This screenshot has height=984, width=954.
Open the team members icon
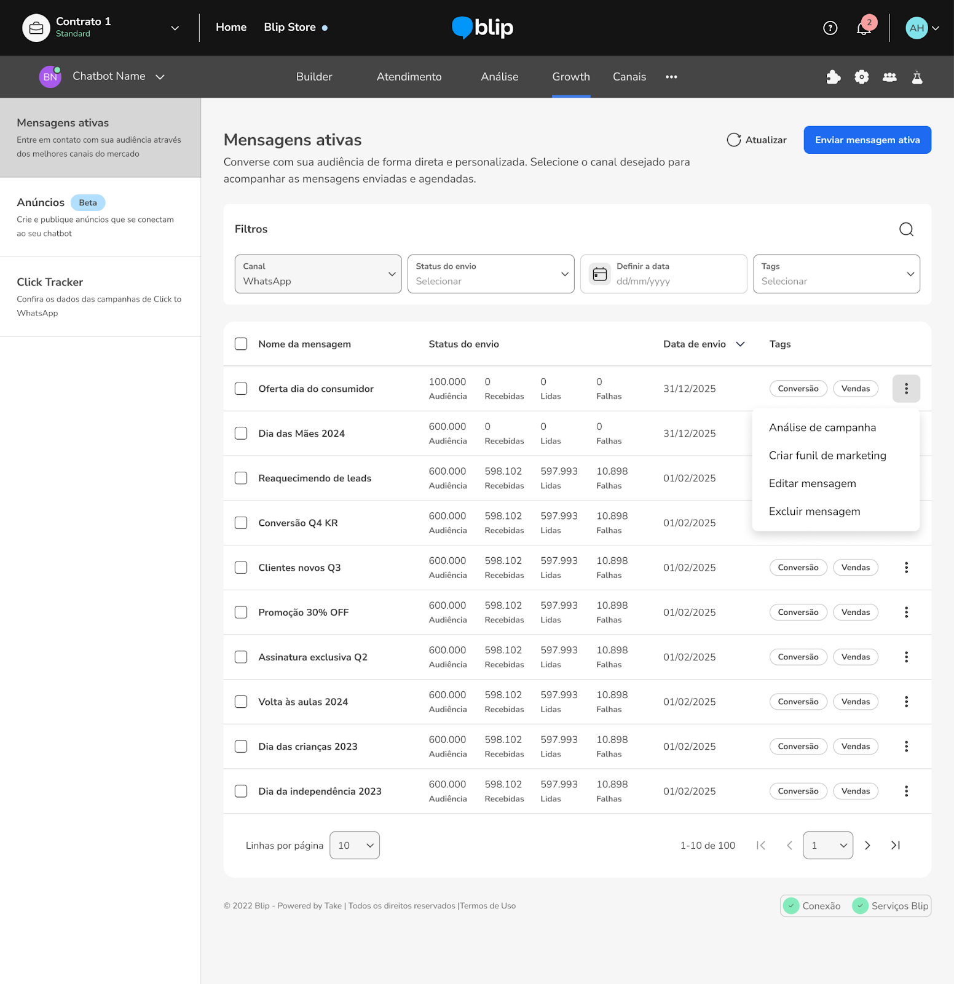(889, 77)
